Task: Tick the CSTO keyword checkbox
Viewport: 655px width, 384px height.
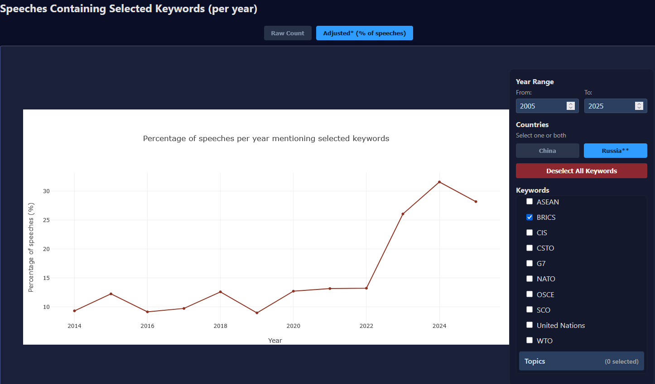Action: click(x=530, y=248)
